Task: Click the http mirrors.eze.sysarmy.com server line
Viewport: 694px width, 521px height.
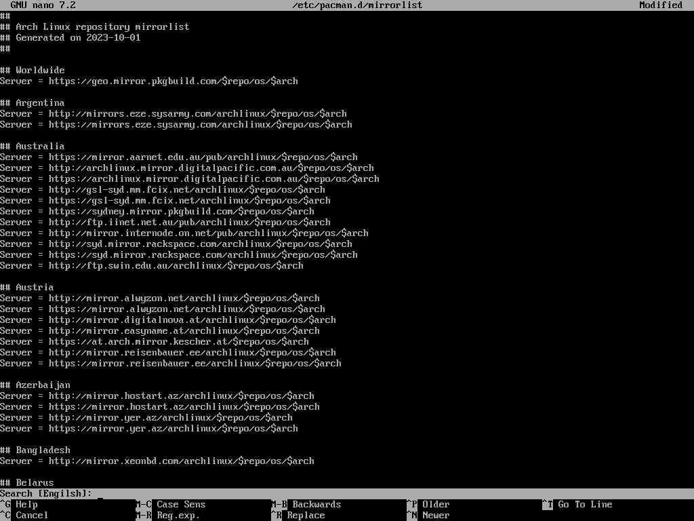Action: (173, 113)
